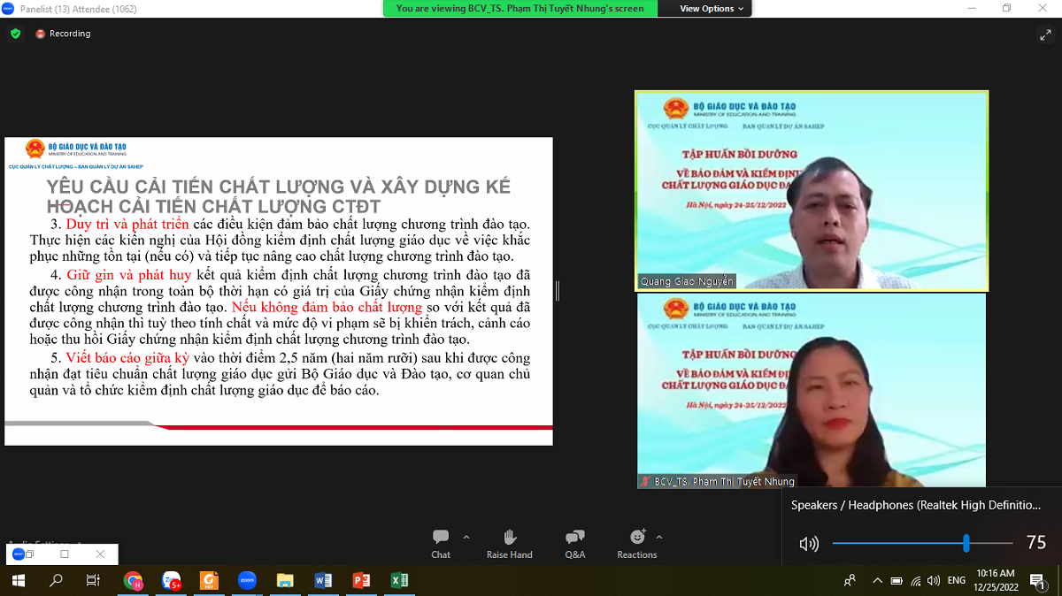Open the Q&A window
Viewport: 1062px width, 596px height.
(574, 543)
